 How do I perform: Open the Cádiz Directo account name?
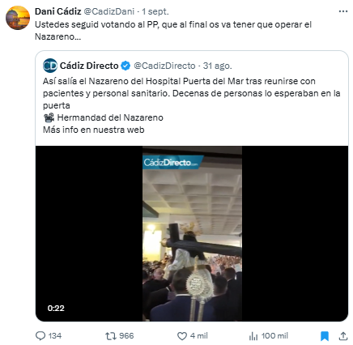(x=89, y=66)
